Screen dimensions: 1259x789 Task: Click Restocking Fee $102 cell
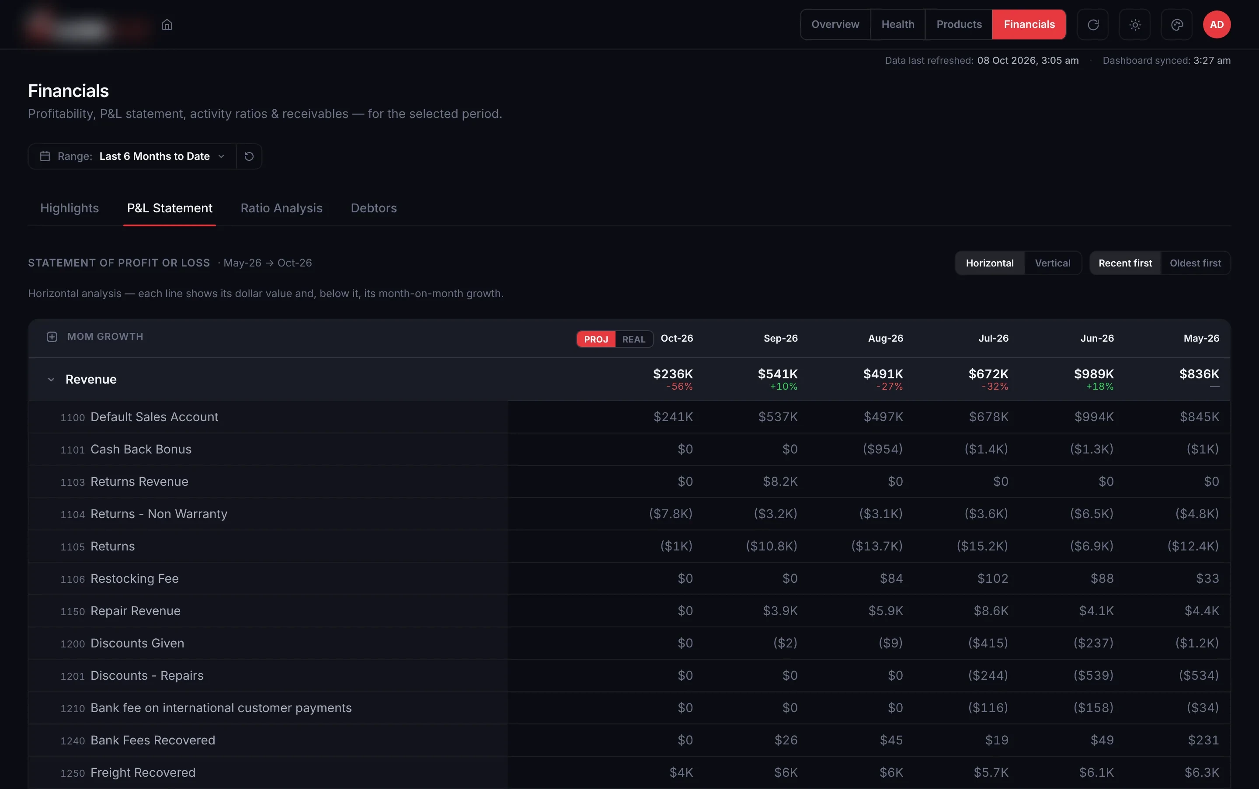tap(993, 579)
